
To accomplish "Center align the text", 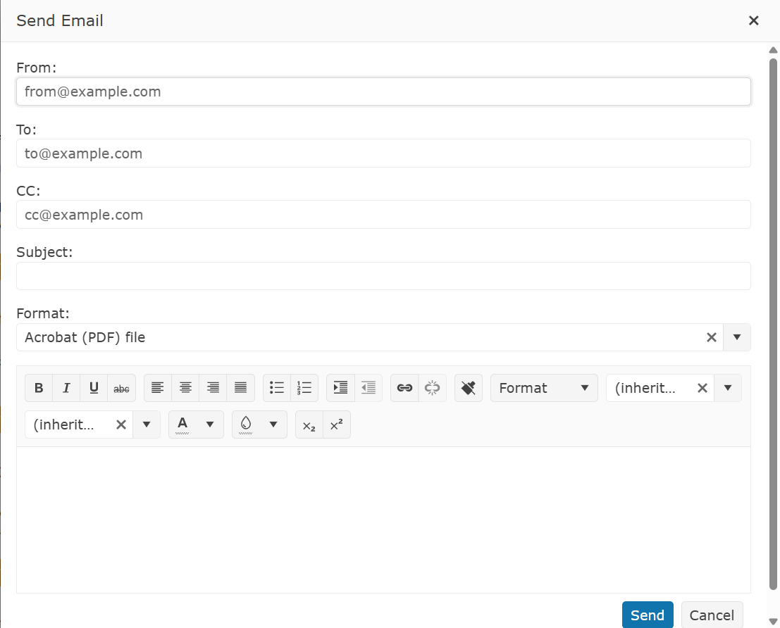I will [185, 388].
